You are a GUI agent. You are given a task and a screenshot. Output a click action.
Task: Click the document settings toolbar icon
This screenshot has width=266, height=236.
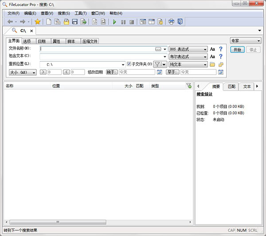pos(160,22)
